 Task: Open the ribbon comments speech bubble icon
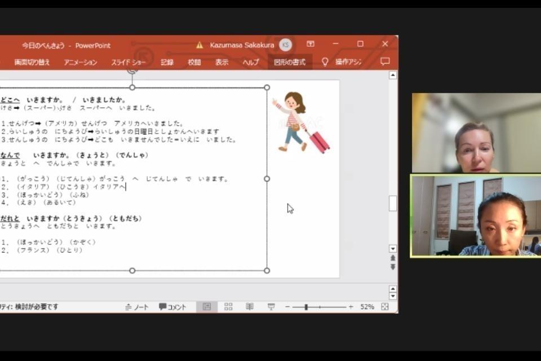385,61
